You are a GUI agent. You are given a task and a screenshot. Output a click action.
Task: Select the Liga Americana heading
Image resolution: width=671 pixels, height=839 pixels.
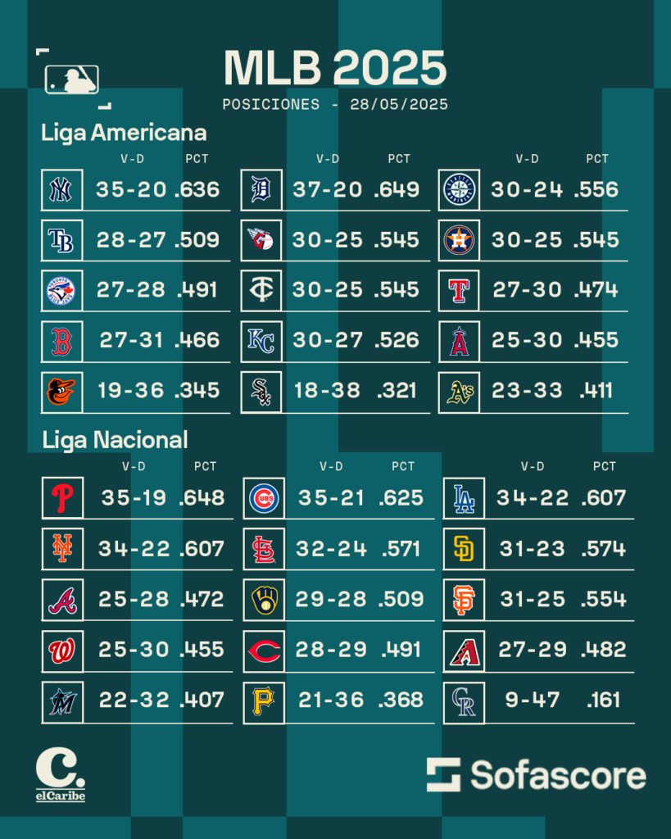[x=124, y=134]
